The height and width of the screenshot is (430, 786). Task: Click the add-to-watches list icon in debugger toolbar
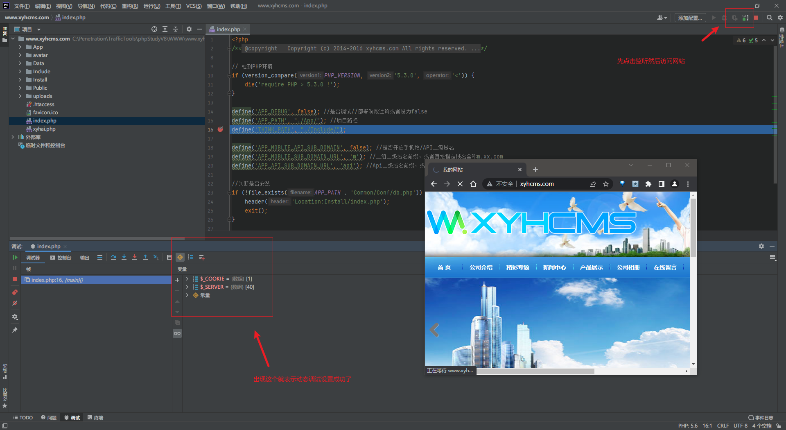[202, 258]
